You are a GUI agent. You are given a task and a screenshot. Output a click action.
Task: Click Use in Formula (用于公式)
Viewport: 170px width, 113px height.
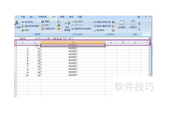(78, 25)
